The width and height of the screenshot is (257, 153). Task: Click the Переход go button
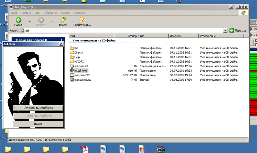(x=238, y=31)
